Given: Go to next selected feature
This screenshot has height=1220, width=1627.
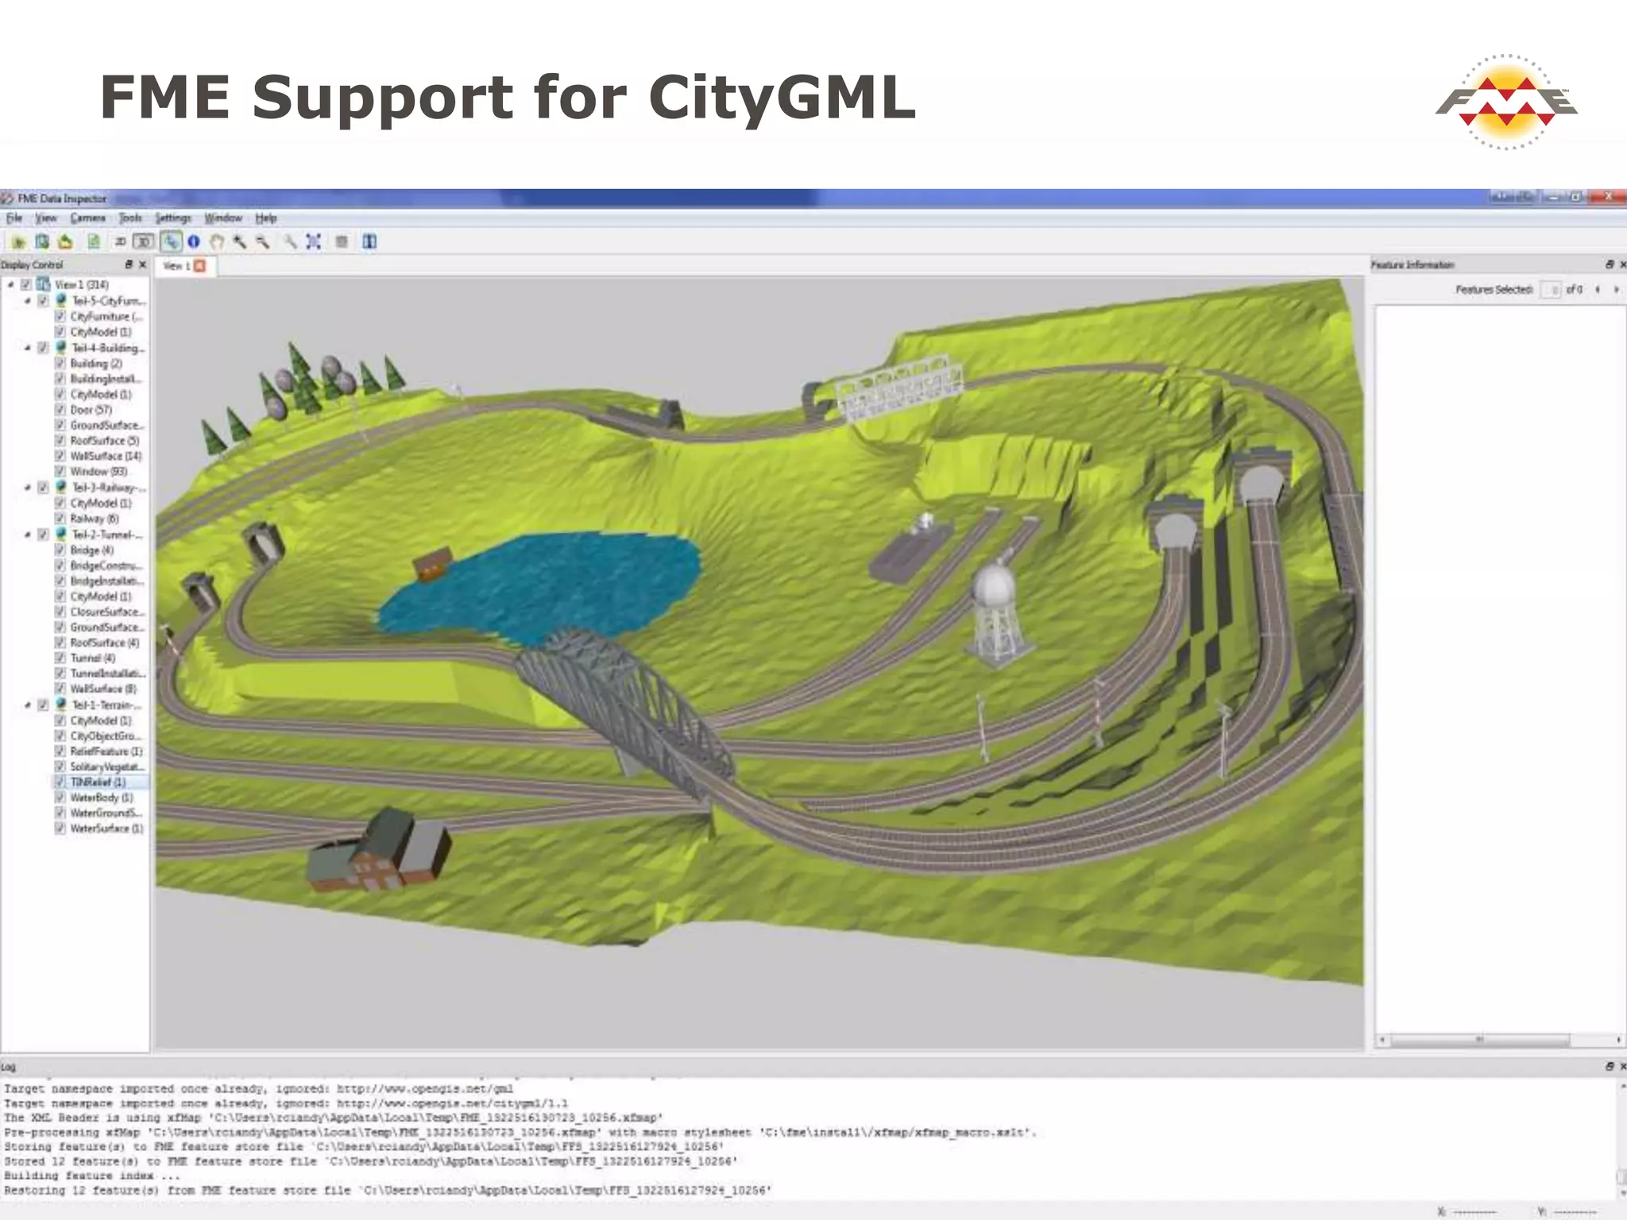Looking at the screenshot, I should tap(1617, 290).
